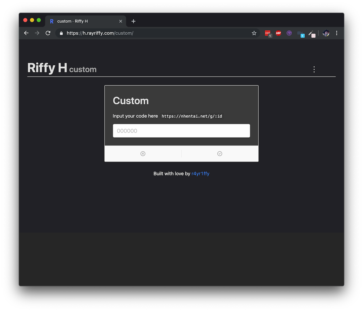Image resolution: width=363 pixels, height=311 pixels.
Task: Open the blue badge extension icon
Action: 301,34
